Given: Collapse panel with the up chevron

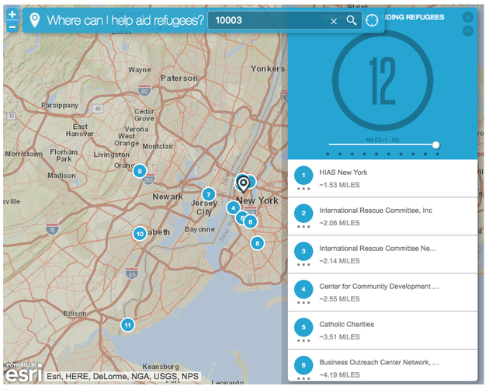Looking at the screenshot, I should 468,31.
